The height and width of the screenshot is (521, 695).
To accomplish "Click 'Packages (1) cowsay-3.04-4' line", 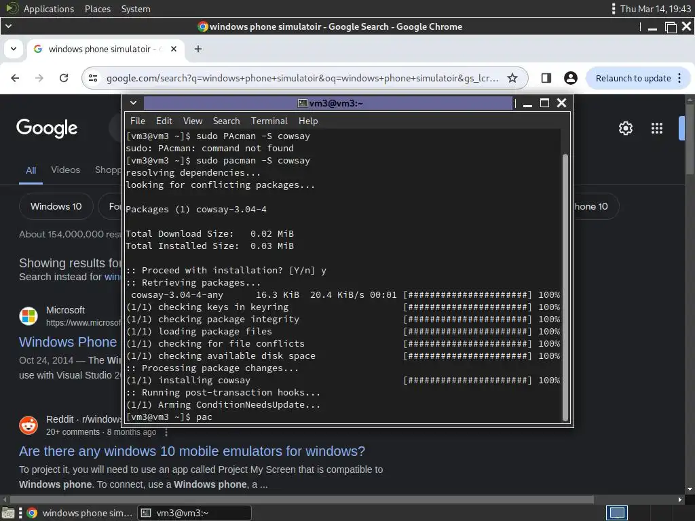I will [x=196, y=209].
